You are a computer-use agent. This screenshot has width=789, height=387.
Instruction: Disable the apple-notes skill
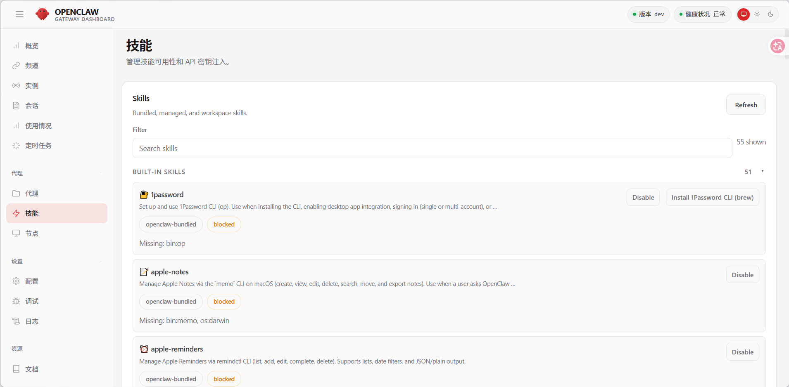point(742,275)
